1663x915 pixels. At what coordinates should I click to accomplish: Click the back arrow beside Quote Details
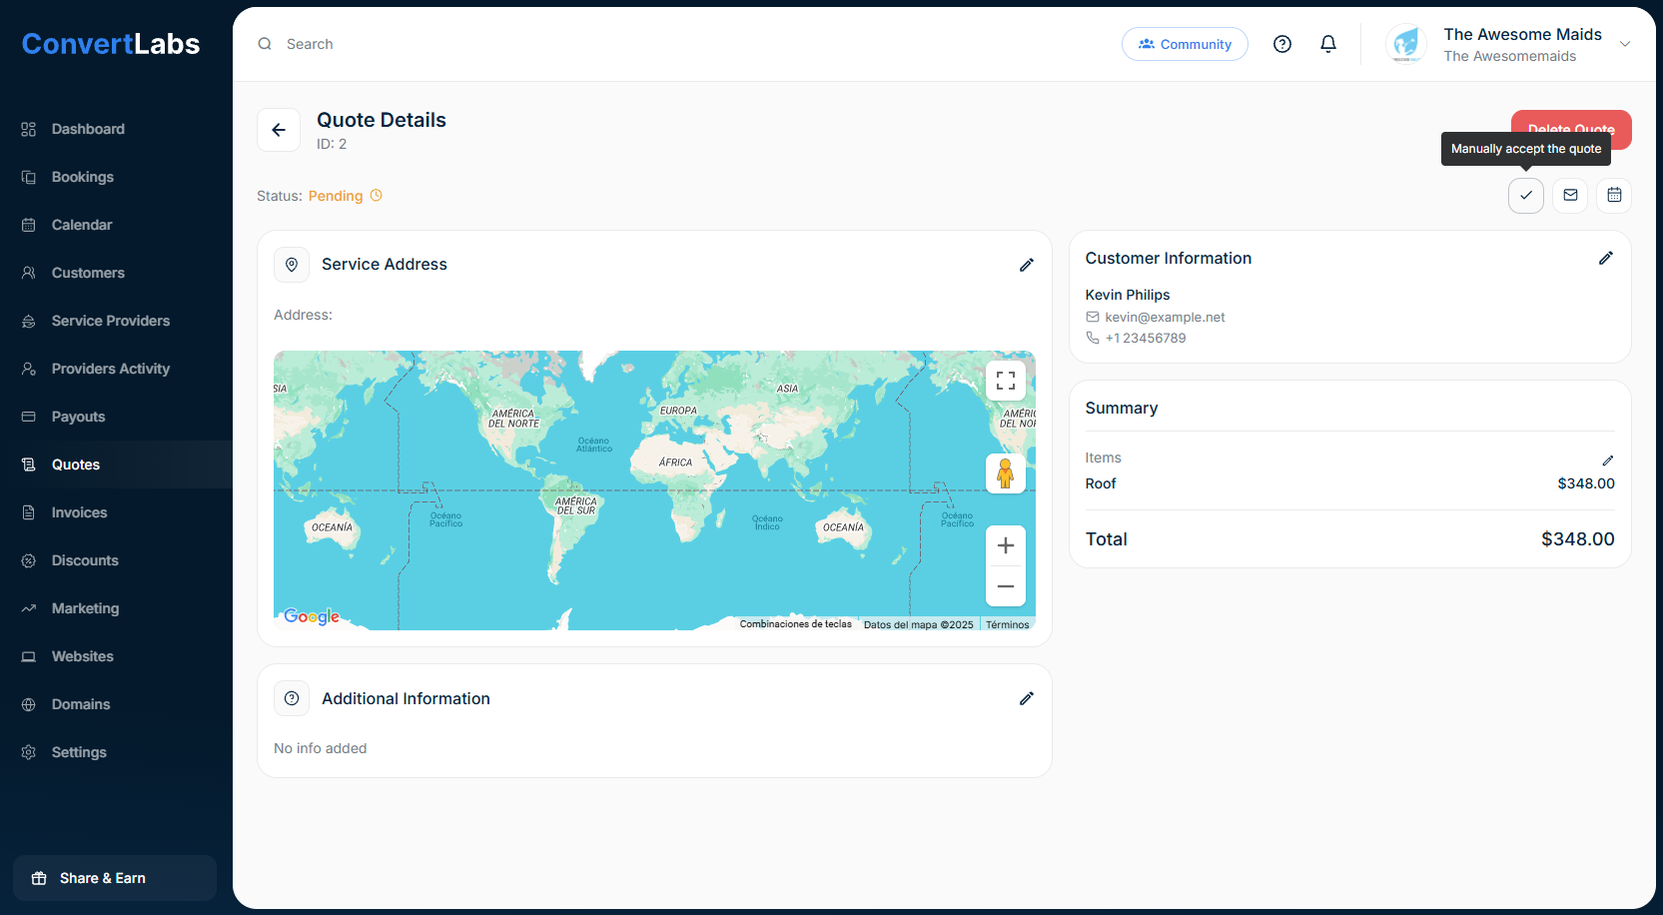click(279, 130)
